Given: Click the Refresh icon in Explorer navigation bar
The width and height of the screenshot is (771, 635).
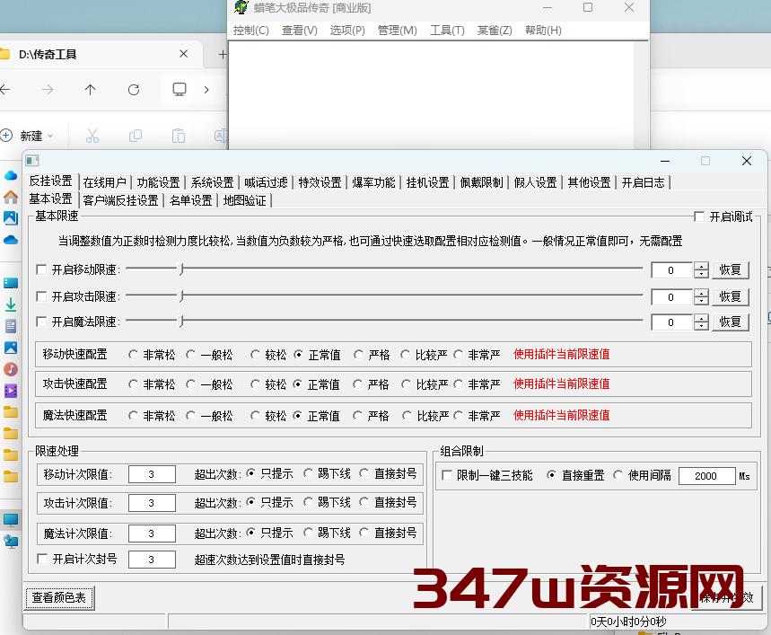Looking at the screenshot, I should coord(134,89).
